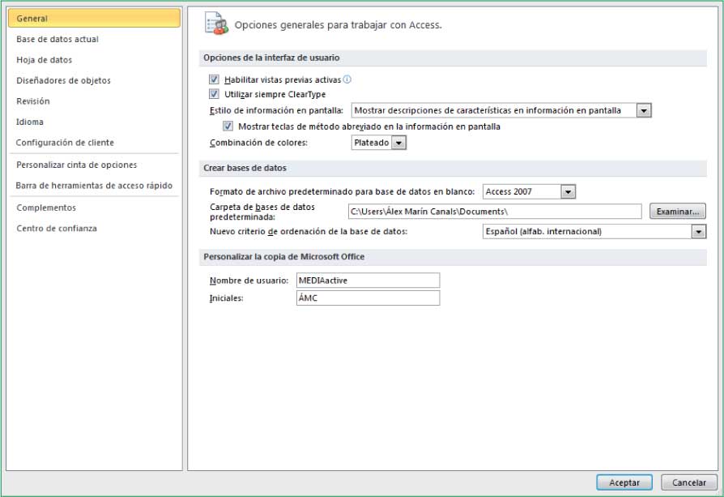
Task: Go to Diseñadores de objetos options
Action: pos(64,80)
